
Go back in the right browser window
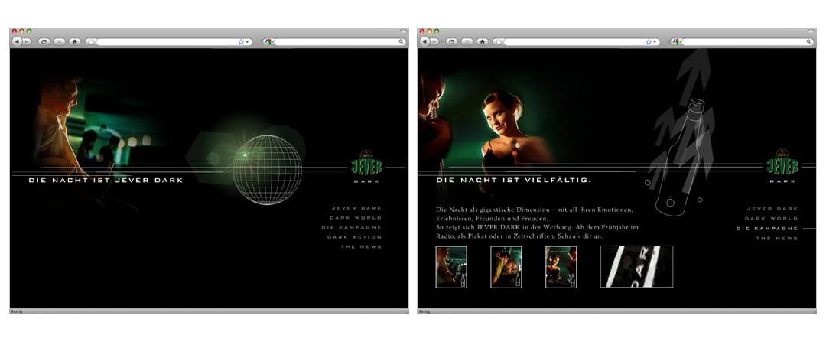pos(424,41)
